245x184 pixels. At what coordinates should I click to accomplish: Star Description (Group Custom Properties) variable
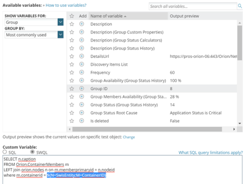click(x=72, y=32)
